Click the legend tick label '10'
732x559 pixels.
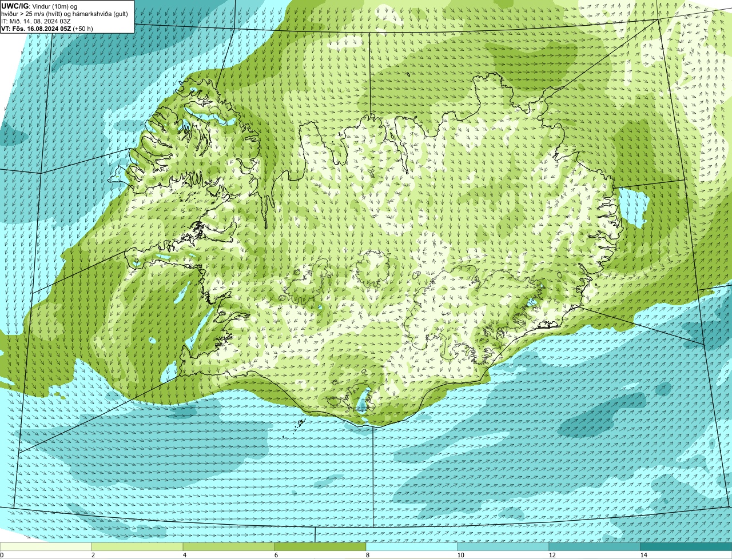[460, 555]
